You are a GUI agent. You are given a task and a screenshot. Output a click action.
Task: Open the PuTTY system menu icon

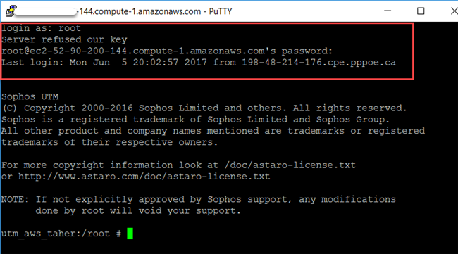point(11,11)
